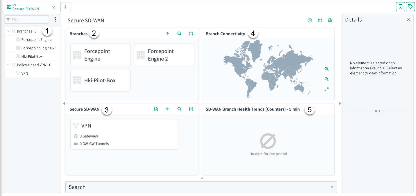The height and width of the screenshot is (196, 416).
Task: Click the bookmark icon at top right
Action: tap(400, 7)
